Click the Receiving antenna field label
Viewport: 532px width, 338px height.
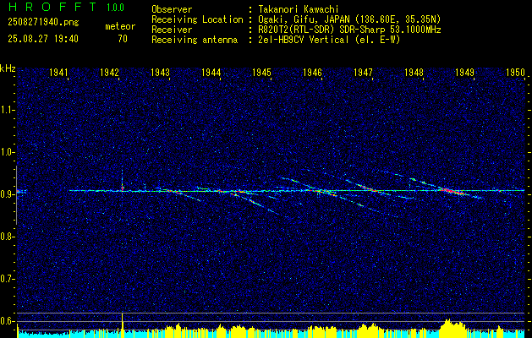[195, 40]
